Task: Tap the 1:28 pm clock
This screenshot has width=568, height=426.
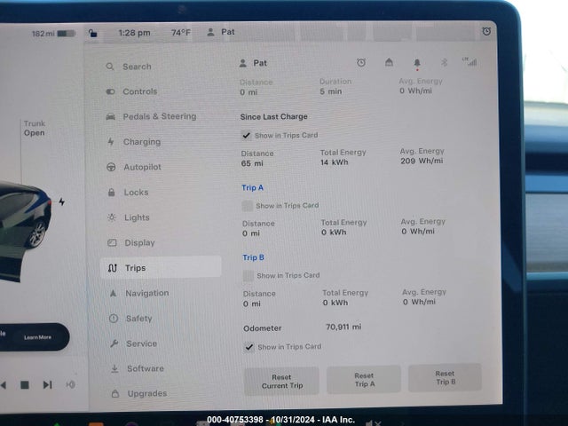Action: pyautogui.click(x=134, y=33)
